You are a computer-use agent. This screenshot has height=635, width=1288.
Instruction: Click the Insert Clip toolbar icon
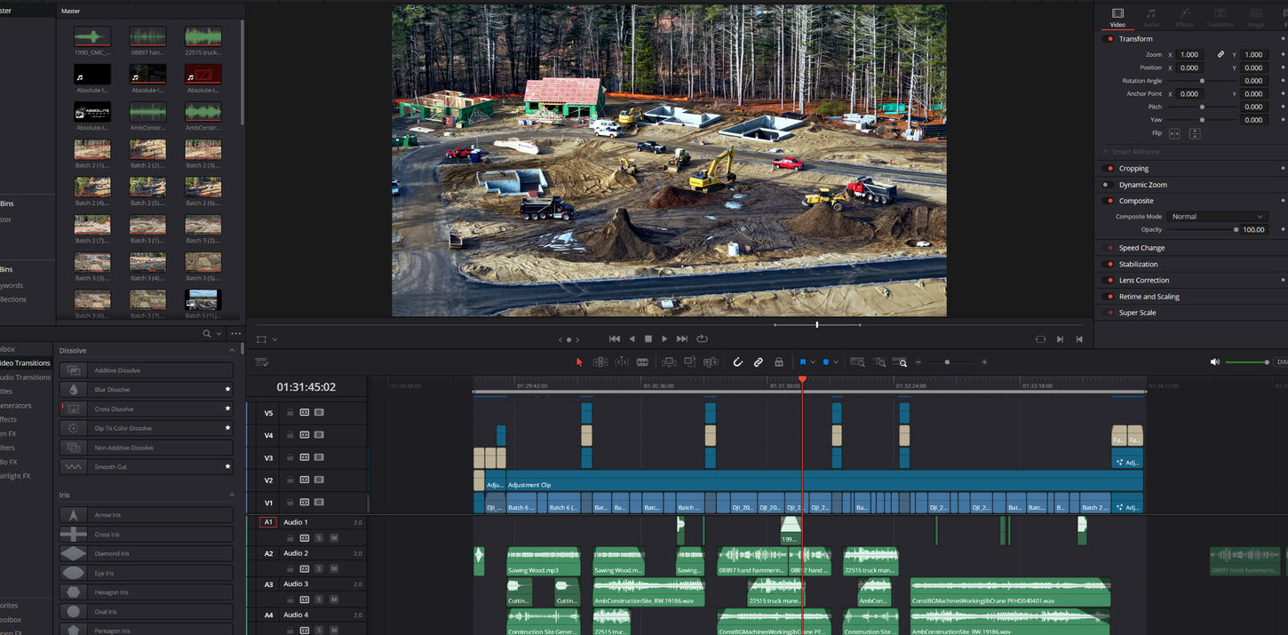[668, 362]
